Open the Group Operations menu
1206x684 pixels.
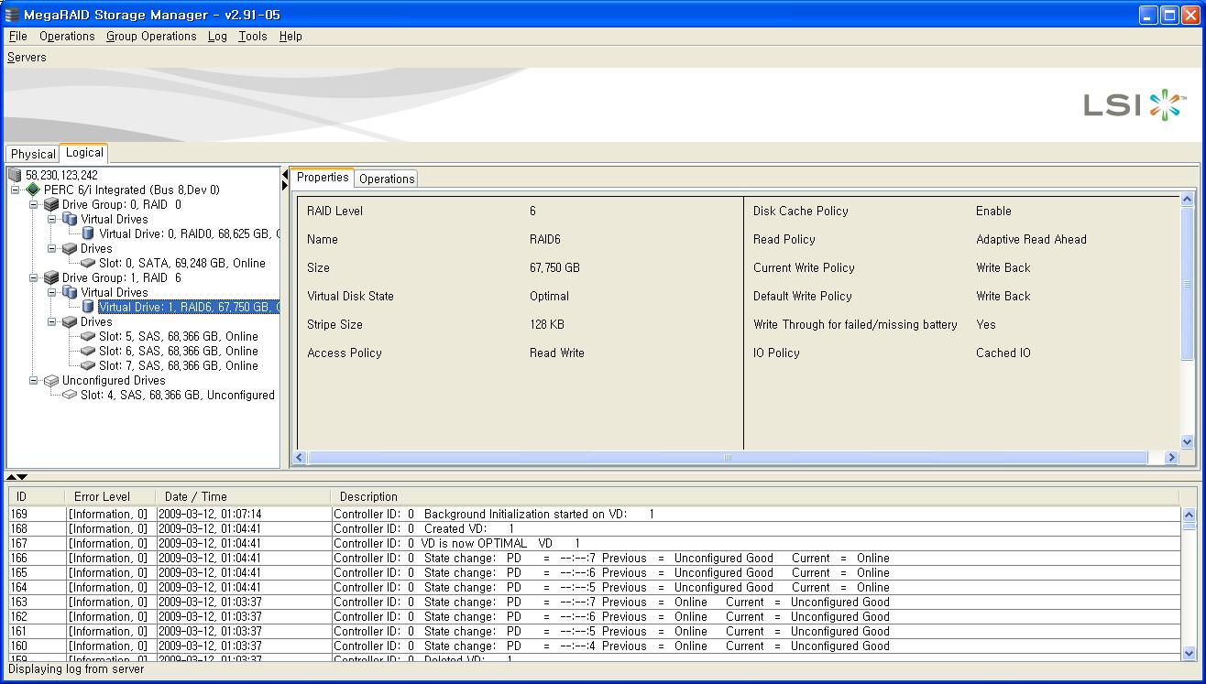151,37
